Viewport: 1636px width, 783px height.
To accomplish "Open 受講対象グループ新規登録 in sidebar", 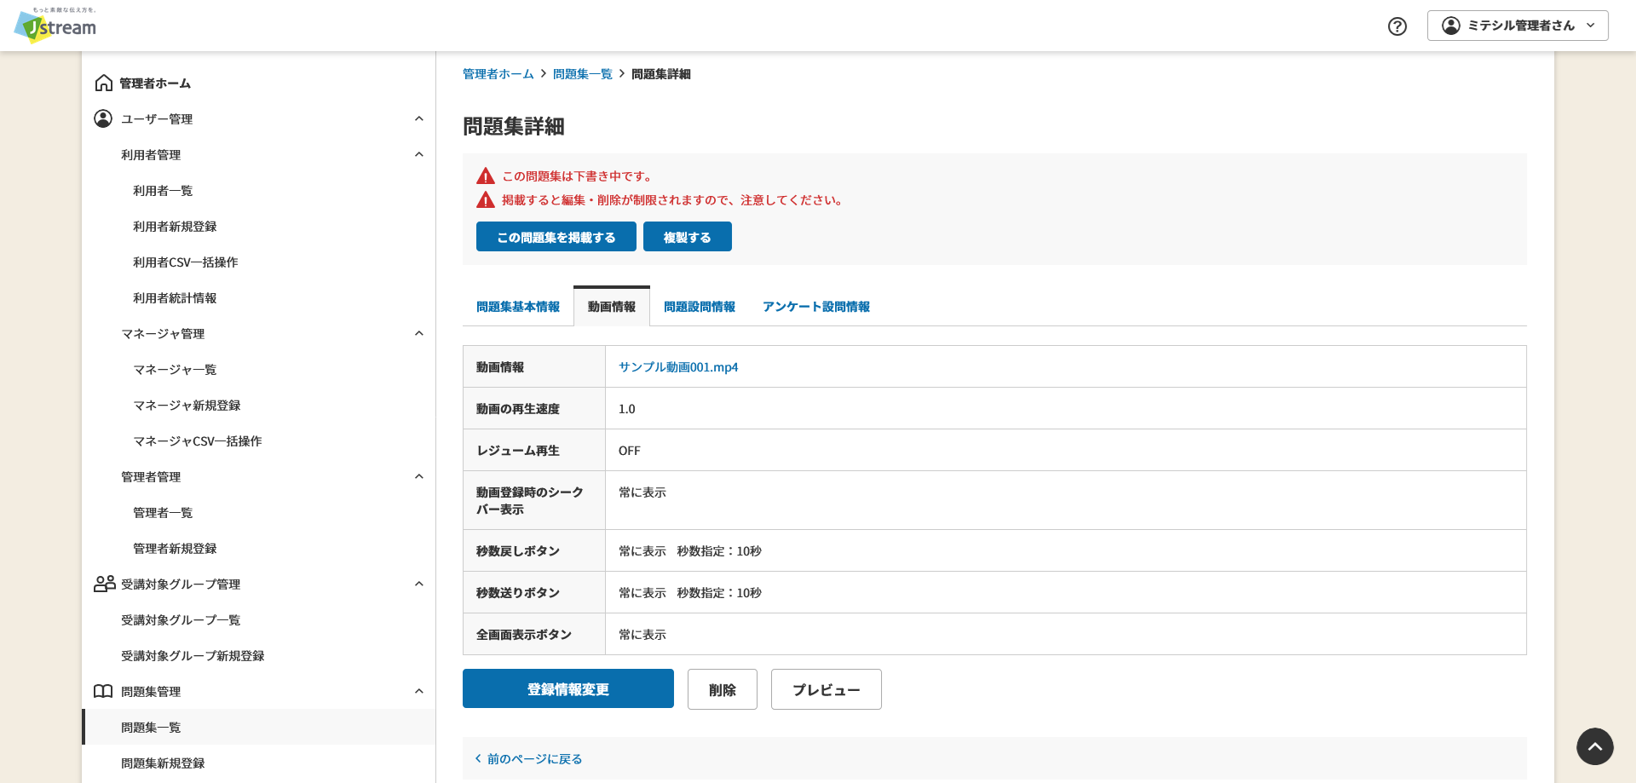I will [193, 656].
